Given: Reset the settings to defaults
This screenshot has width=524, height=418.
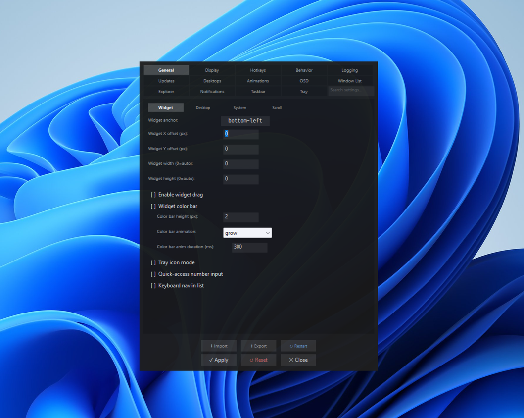Looking at the screenshot, I should click(259, 360).
